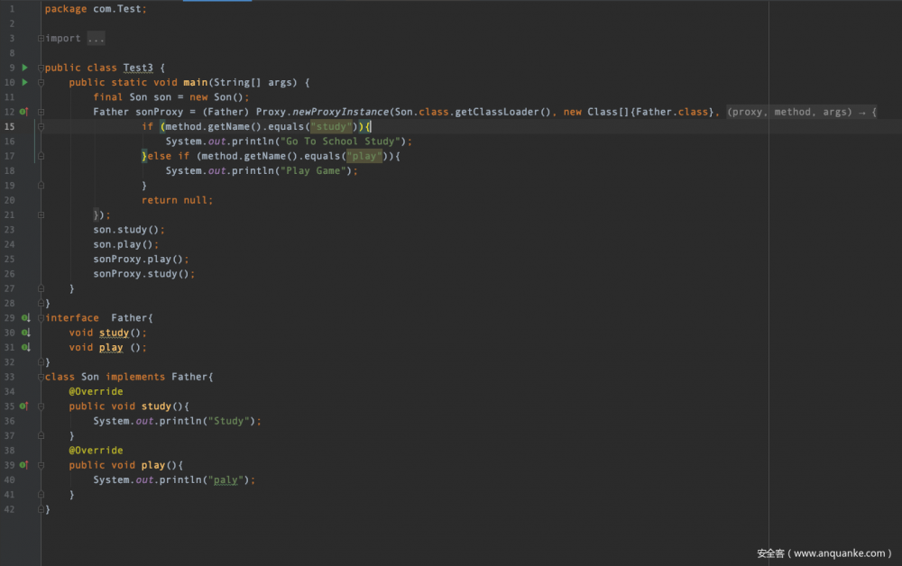Collapse the if-else block fold marker

(x=40, y=126)
